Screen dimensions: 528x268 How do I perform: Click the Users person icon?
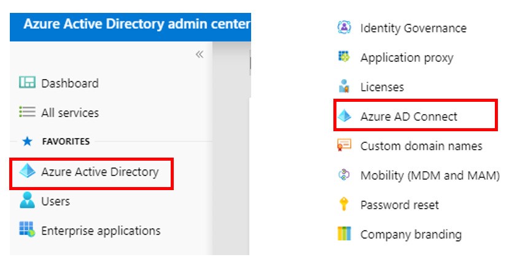[x=27, y=200]
